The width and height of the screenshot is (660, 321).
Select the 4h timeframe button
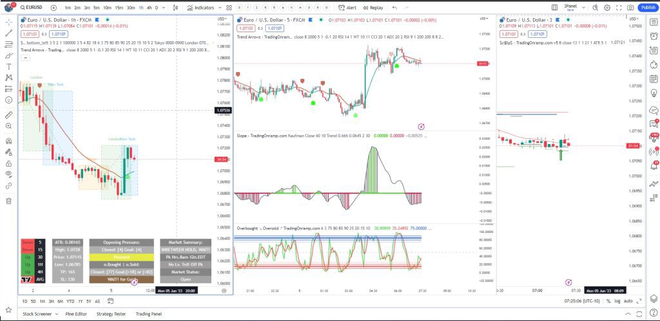[x=150, y=8]
